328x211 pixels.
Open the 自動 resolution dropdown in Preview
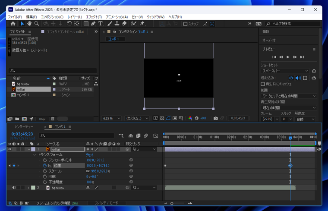pos(305,119)
